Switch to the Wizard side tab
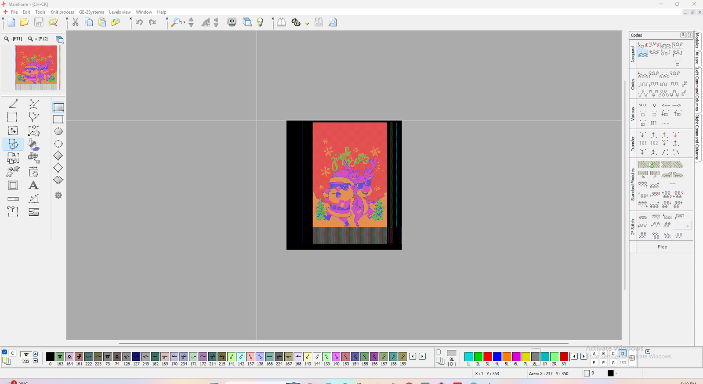703x384 pixels. [697, 58]
